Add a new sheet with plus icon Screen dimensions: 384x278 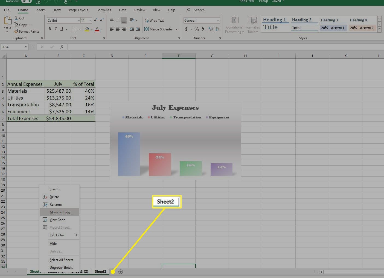(121, 272)
